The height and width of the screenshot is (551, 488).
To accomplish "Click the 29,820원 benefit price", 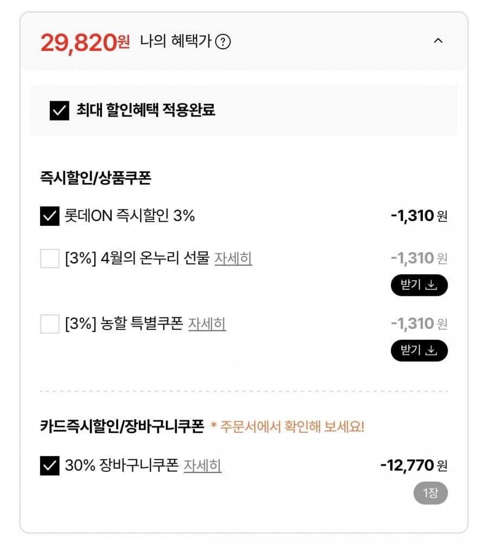I will tap(85, 42).
